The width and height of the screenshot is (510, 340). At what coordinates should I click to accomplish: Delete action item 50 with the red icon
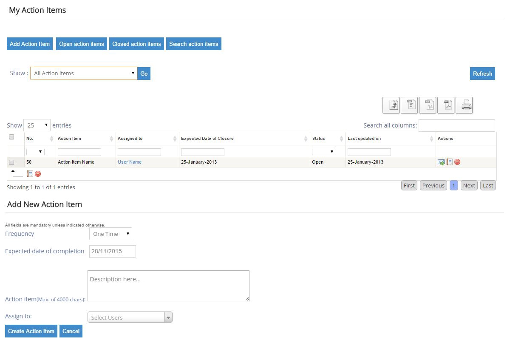click(x=457, y=162)
